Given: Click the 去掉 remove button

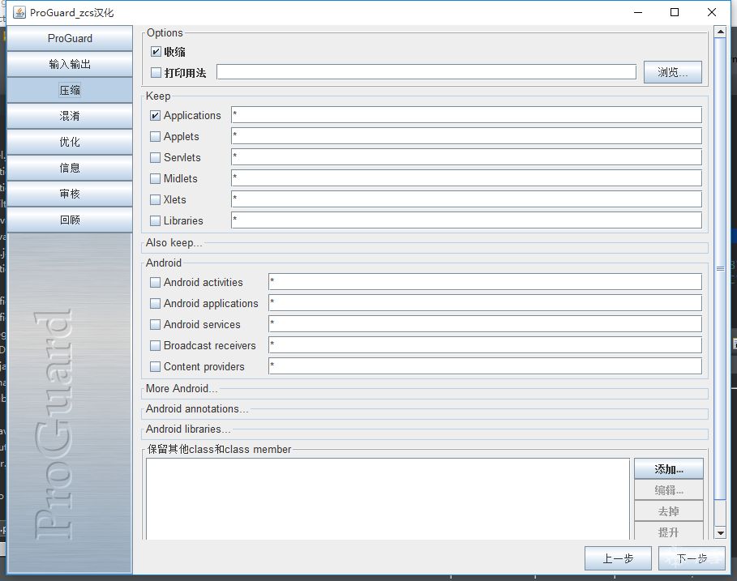Looking at the screenshot, I should point(669,511).
